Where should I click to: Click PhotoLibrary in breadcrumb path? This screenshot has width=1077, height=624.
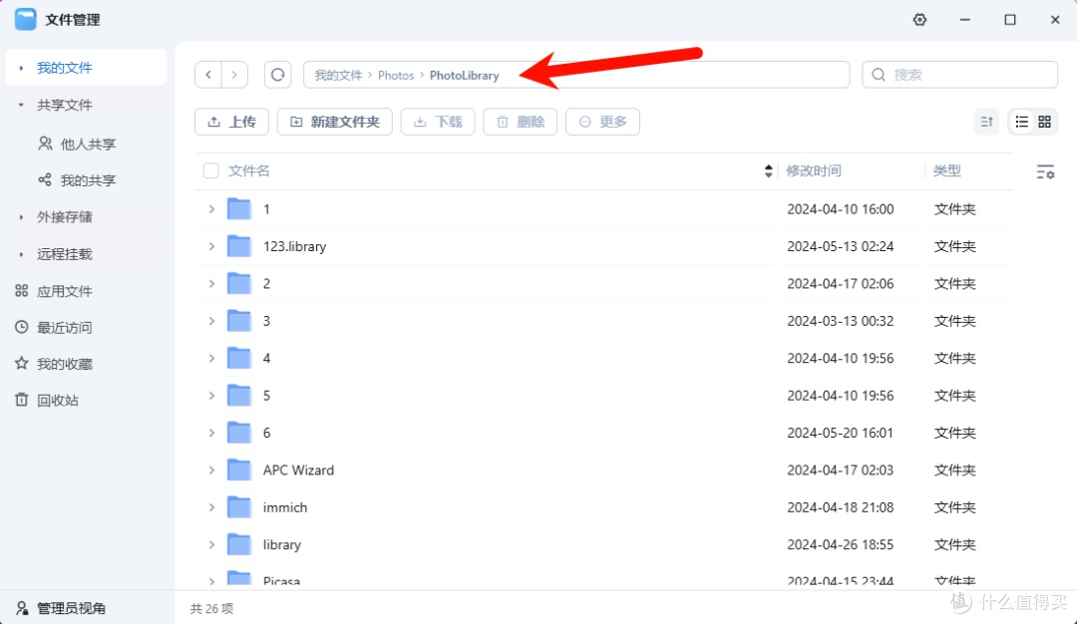click(x=465, y=76)
